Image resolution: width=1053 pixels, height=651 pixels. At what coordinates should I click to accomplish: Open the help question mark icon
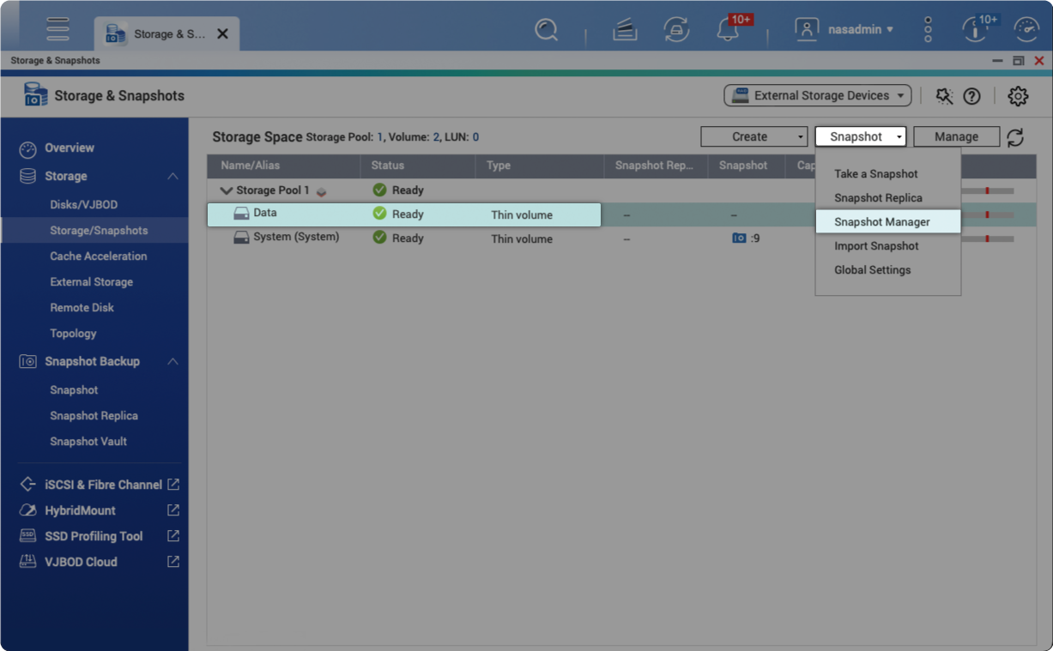click(x=971, y=96)
